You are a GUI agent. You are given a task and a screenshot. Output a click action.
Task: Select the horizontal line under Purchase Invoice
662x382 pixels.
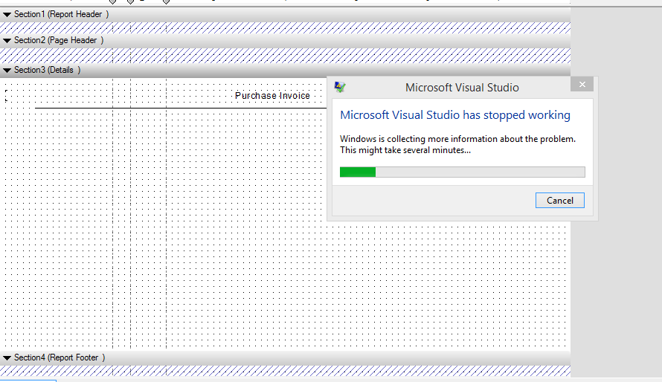(181, 109)
